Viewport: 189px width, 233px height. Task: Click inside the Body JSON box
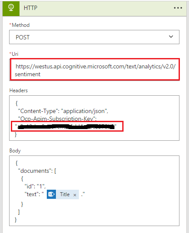[x=94, y=191]
